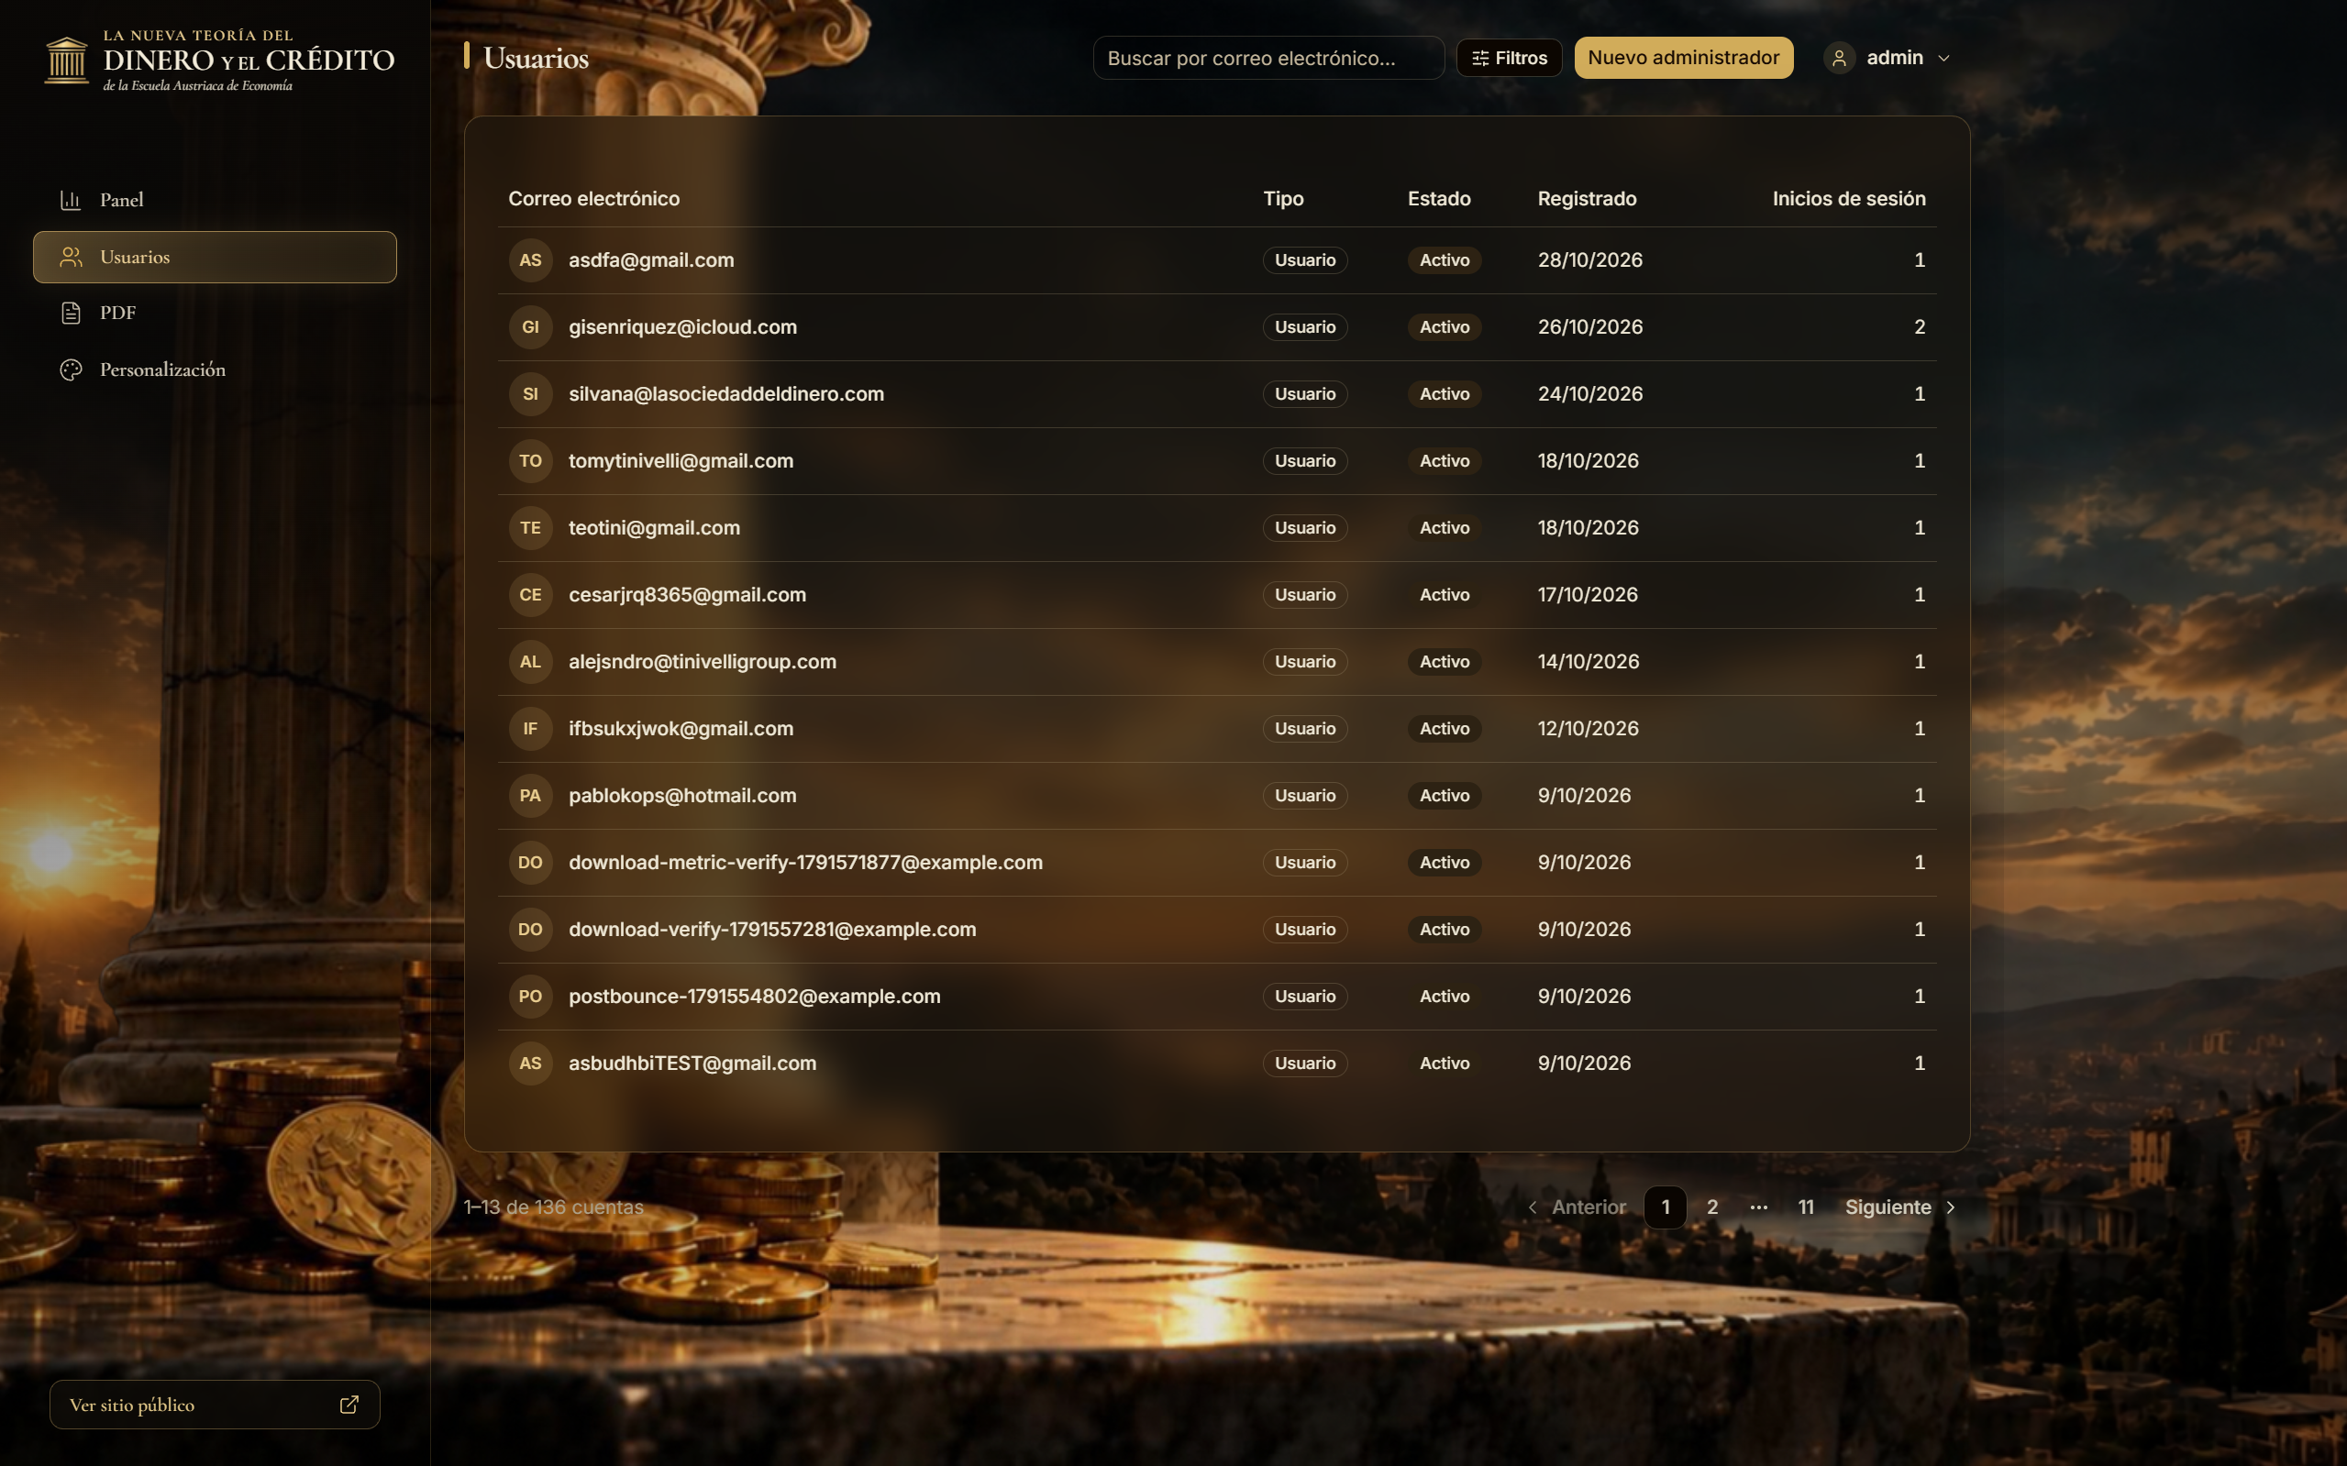Click the IF avatar for ifbsukxjwok@gmail.com

(530, 728)
